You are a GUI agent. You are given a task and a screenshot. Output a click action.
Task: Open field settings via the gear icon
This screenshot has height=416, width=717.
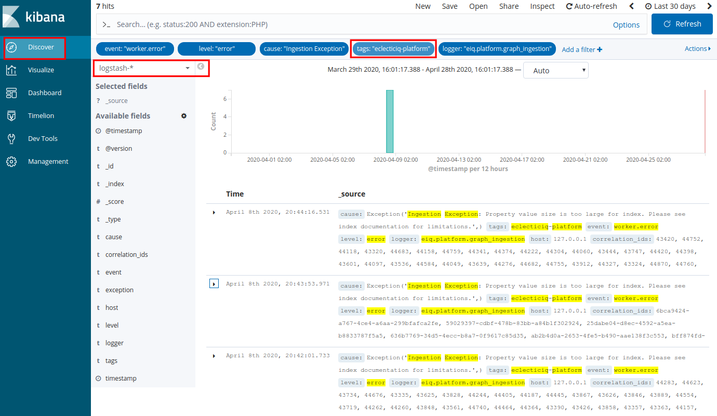pyautogui.click(x=183, y=116)
